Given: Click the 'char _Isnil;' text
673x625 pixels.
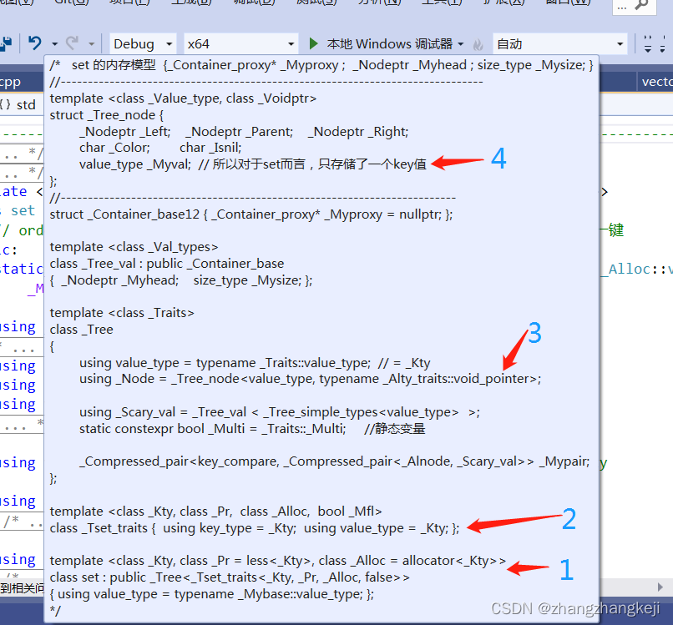Looking at the screenshot, I should [210, 148].
